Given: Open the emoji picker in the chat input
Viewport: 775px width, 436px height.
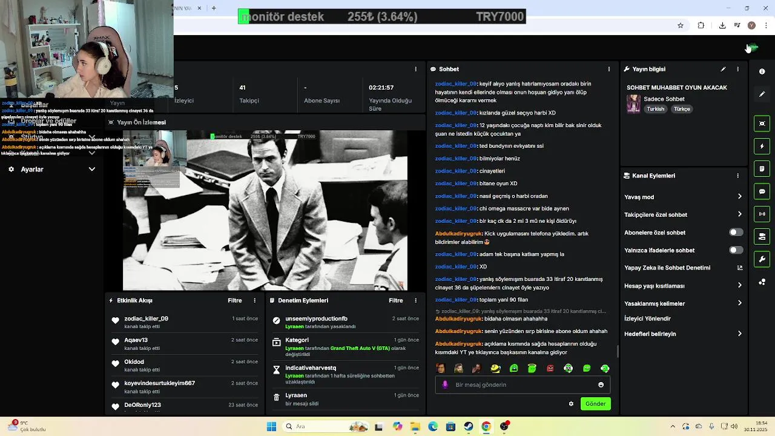Looking at the screenshot, I should click(601, 385).
